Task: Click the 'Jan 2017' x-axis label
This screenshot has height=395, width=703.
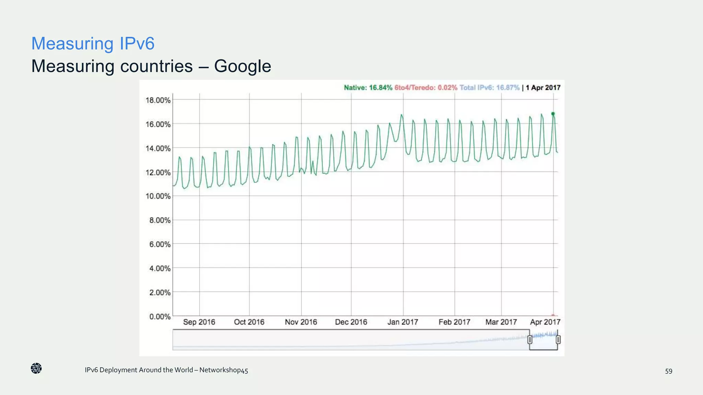Action: point(403,322)
